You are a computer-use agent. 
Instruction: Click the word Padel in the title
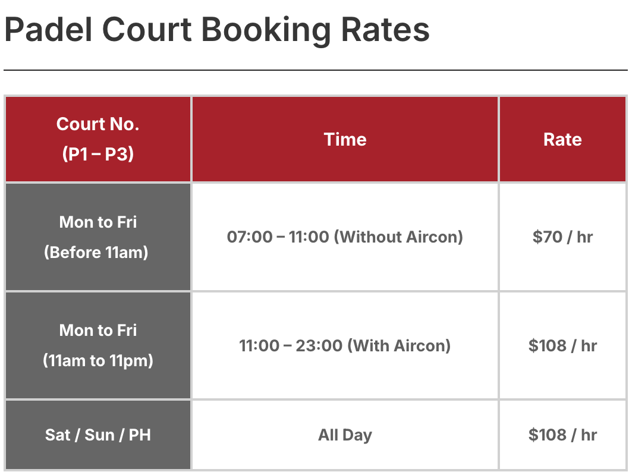(x=49, y=30)
